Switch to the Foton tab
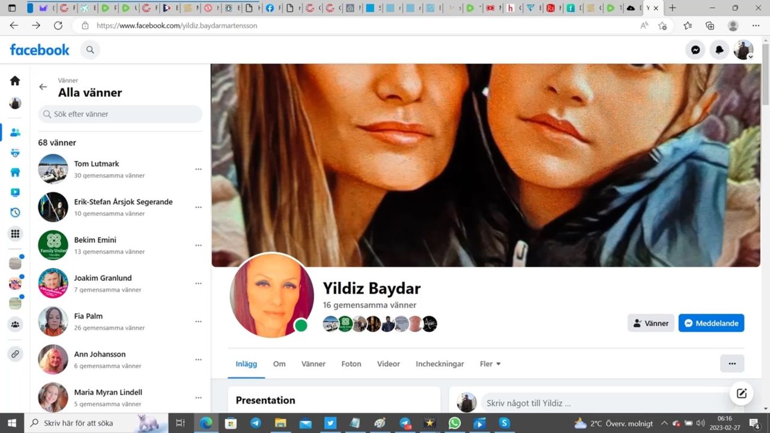This screenshot has width=770, height=433. click(351, 364)
